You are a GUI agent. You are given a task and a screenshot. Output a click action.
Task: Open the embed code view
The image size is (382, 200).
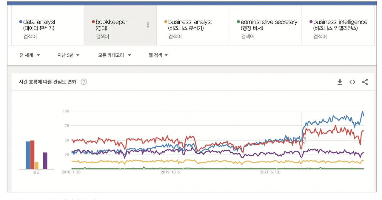(x=352, y=82)
